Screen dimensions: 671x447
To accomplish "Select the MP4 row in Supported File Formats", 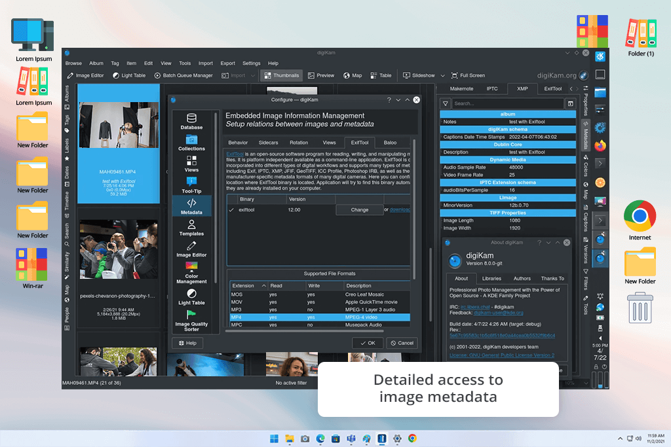I will pos(320,317).
